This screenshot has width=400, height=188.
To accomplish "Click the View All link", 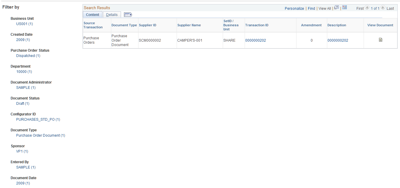I will (x=324, y=9).
